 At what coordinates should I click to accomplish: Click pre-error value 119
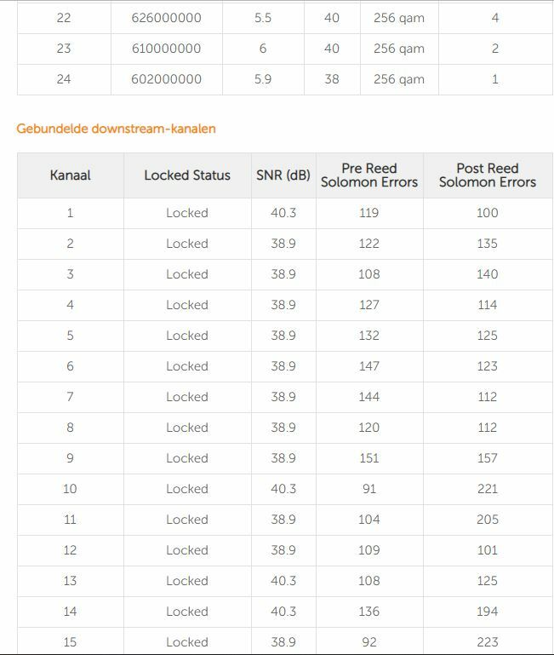(x=369, y=213)
